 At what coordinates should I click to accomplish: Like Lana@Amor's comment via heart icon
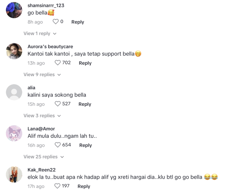pyautogui.click(x=58, y=145)
